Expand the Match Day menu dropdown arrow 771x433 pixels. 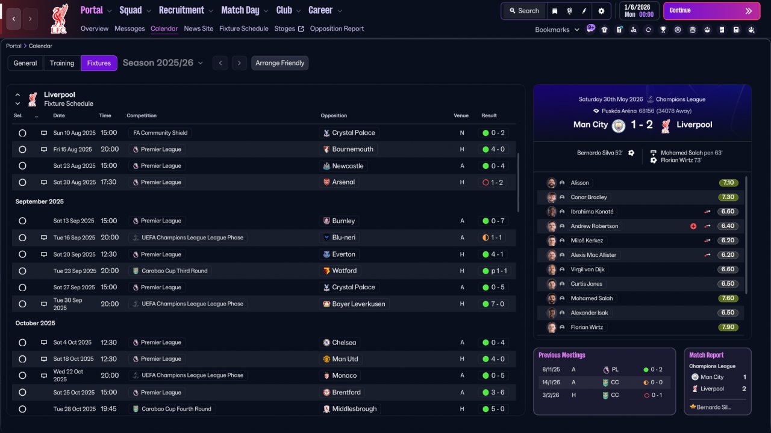tap(266, 11)
